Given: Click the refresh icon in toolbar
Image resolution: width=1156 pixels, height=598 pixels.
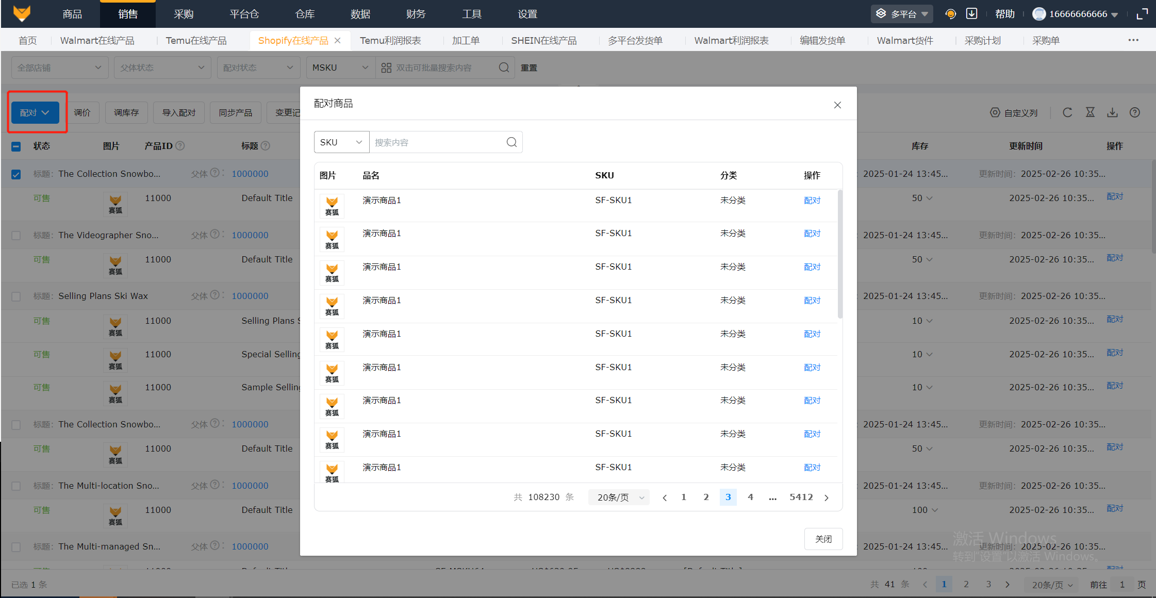Looking at the screenshot, I should click(1067, 112).
